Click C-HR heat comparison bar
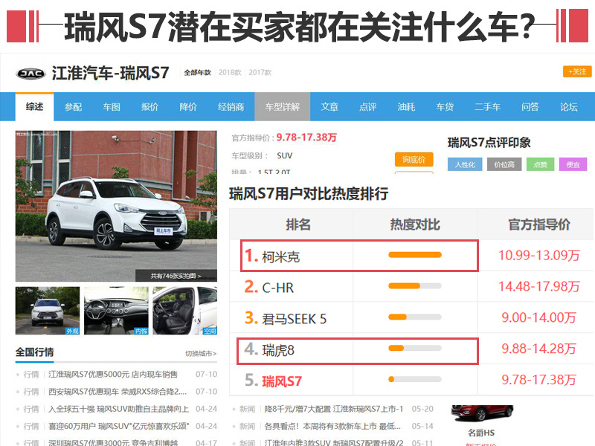Viewport: 595px width, 446px height. coord(415,286)
